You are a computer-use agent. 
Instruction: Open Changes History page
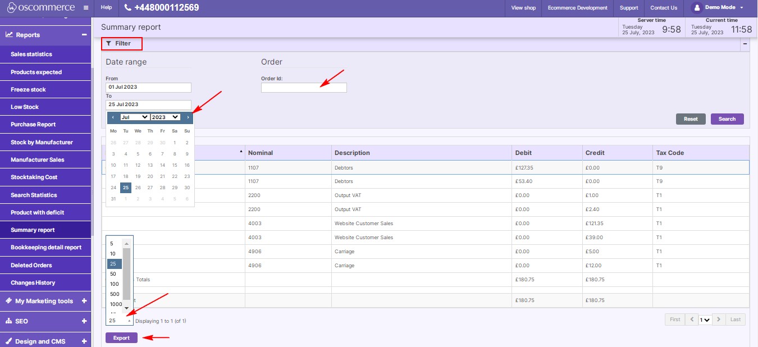45,282
